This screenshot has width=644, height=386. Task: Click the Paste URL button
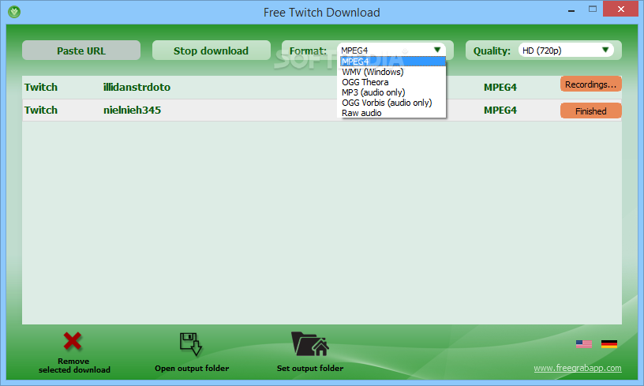tap(81, 51)
